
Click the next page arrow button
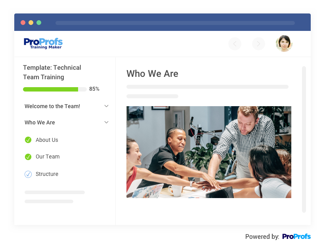click(258, 44)
